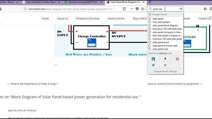
Task: Follow 'How to connect home inverter to equipment' link
Action: pos(173,84)
